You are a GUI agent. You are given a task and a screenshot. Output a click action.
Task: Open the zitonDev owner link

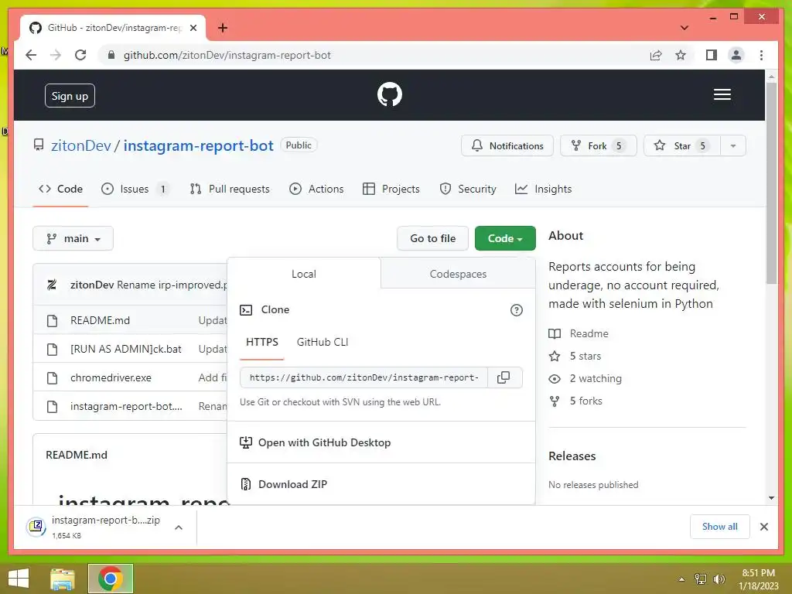click(80, 146)
